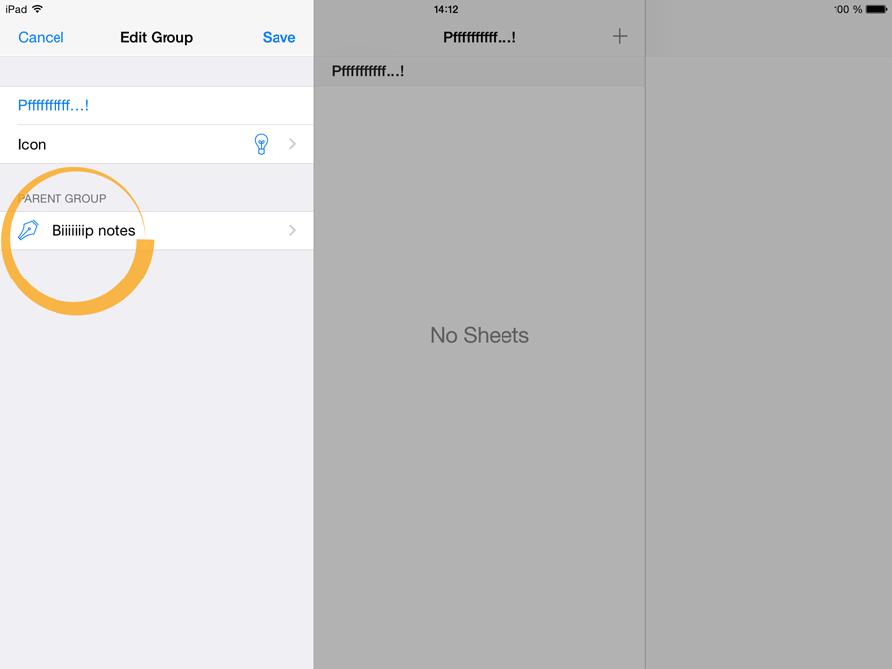
Task: Tap the No Sheets placeholder text
Action: pyautogui.click(x=480, y=335)
